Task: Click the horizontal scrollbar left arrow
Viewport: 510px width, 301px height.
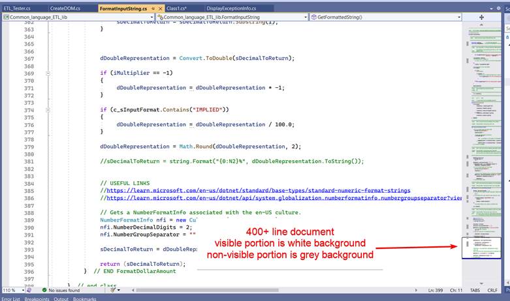Action: 133,291
